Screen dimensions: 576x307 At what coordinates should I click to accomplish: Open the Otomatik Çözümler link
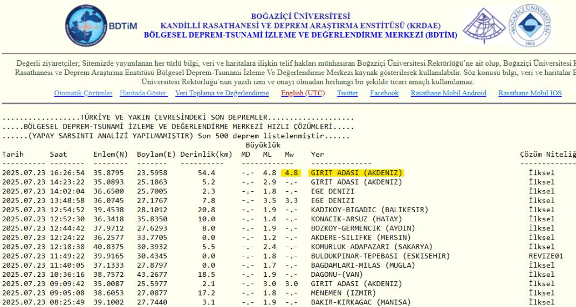83,93
